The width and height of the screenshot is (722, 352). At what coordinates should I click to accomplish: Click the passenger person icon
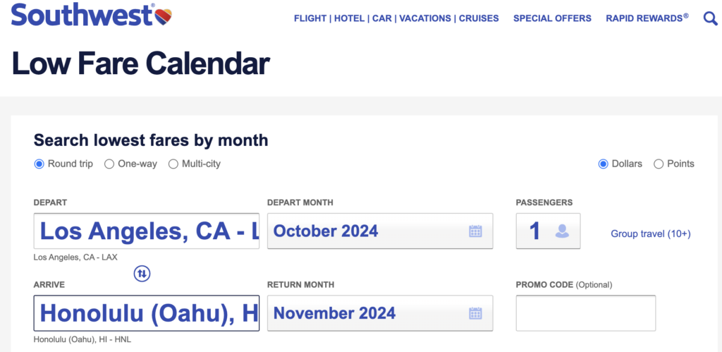(562, 231)
